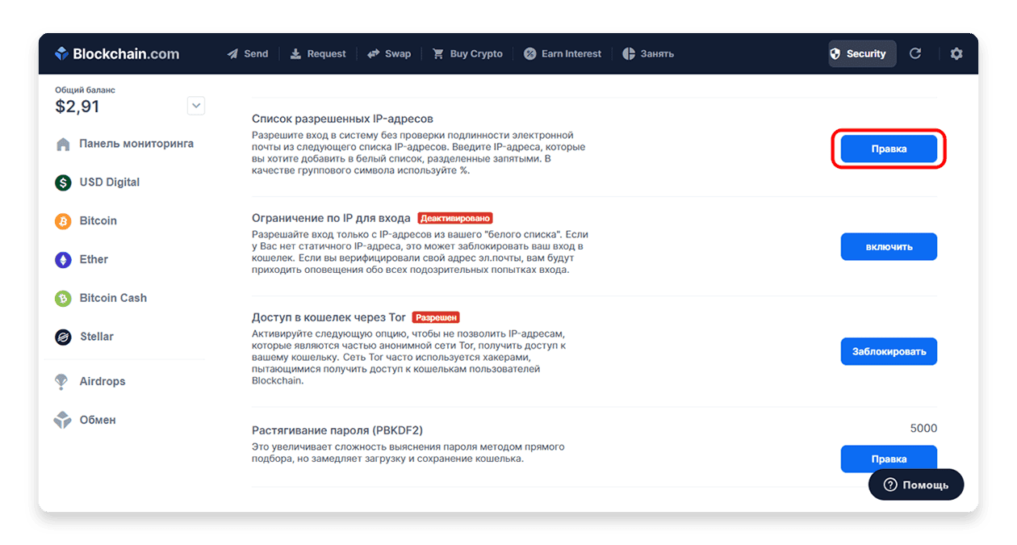Click the Blockchain.com wordmark
The image size is (1017, 545).
(126, 54)
